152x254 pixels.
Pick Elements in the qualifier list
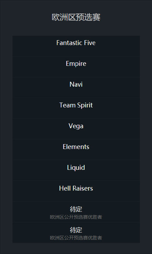click(76, 149)
